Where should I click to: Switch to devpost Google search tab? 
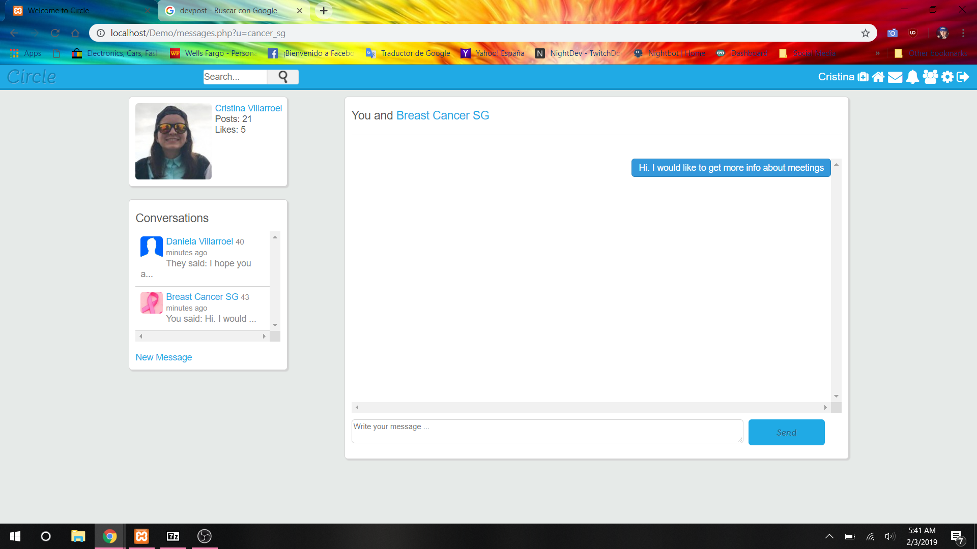click(228, 11)
